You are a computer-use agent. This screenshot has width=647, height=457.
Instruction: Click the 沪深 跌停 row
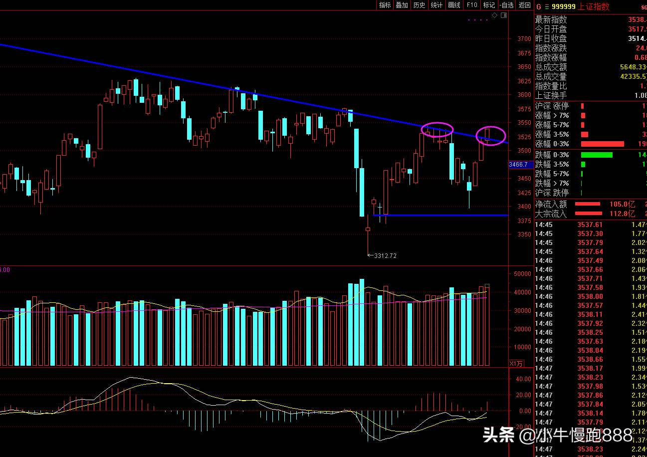coord(591,193)
